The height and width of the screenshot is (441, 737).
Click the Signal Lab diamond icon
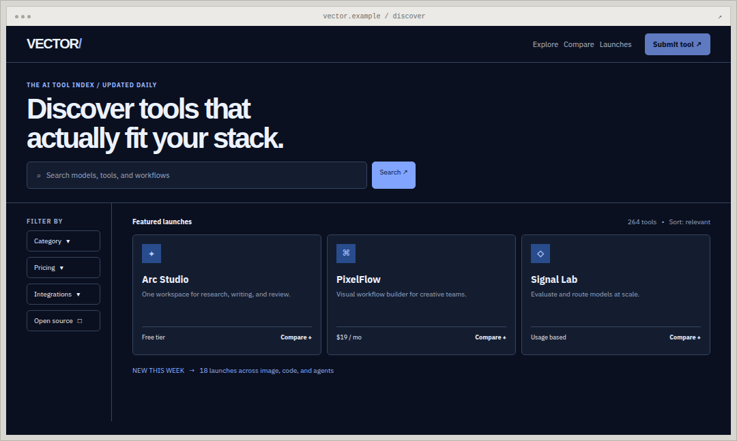point(540,254)
